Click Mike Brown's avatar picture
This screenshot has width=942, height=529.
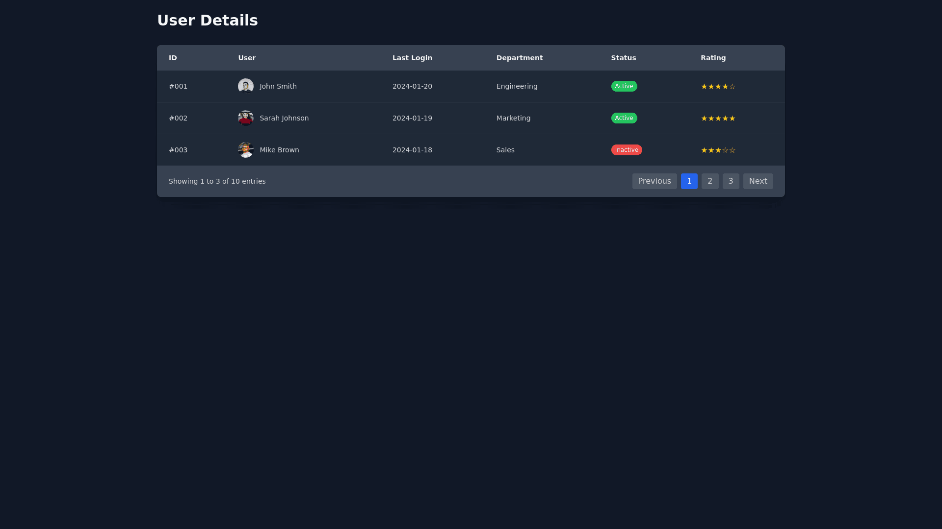click(245, 150)
